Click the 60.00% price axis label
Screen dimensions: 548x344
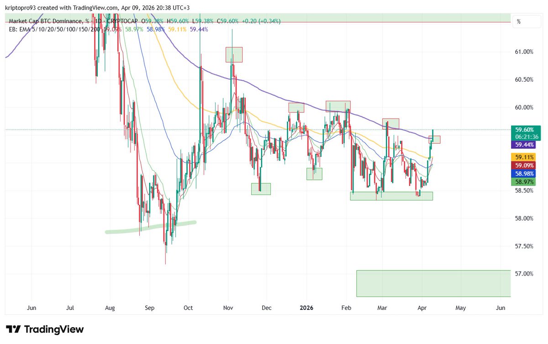[524, 108]
